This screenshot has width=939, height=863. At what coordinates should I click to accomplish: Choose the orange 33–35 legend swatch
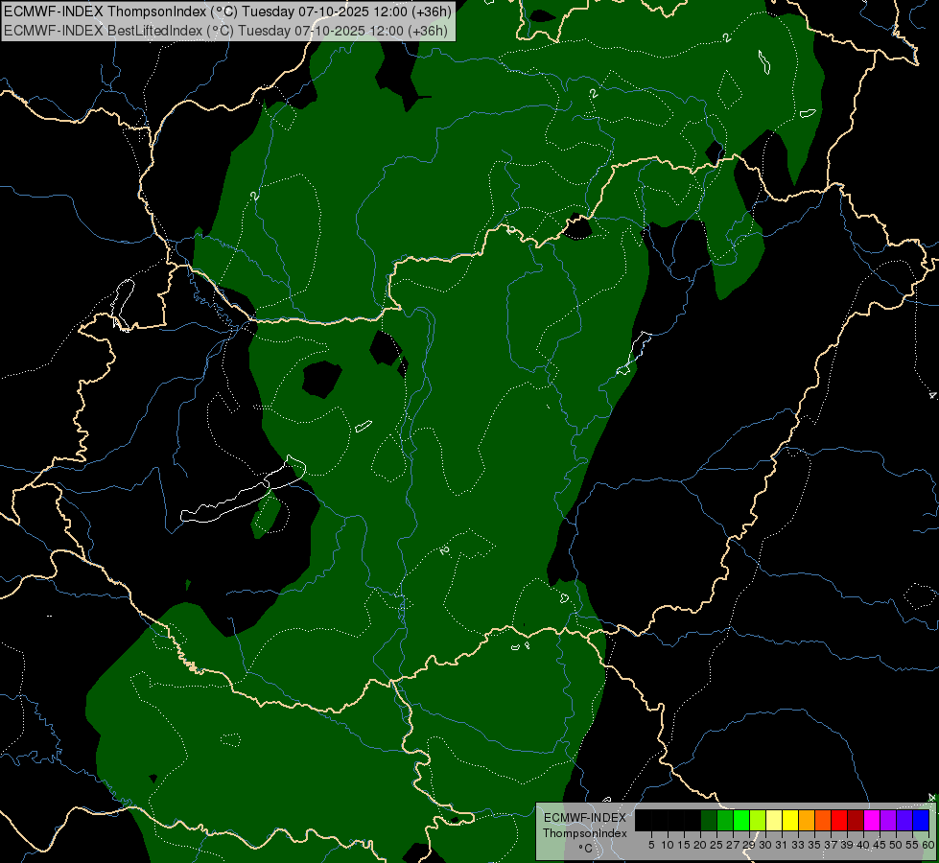coord(807,820)
